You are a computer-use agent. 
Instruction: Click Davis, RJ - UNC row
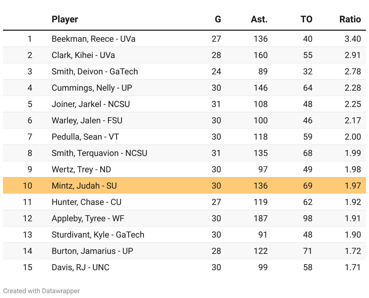click(80, 267)
